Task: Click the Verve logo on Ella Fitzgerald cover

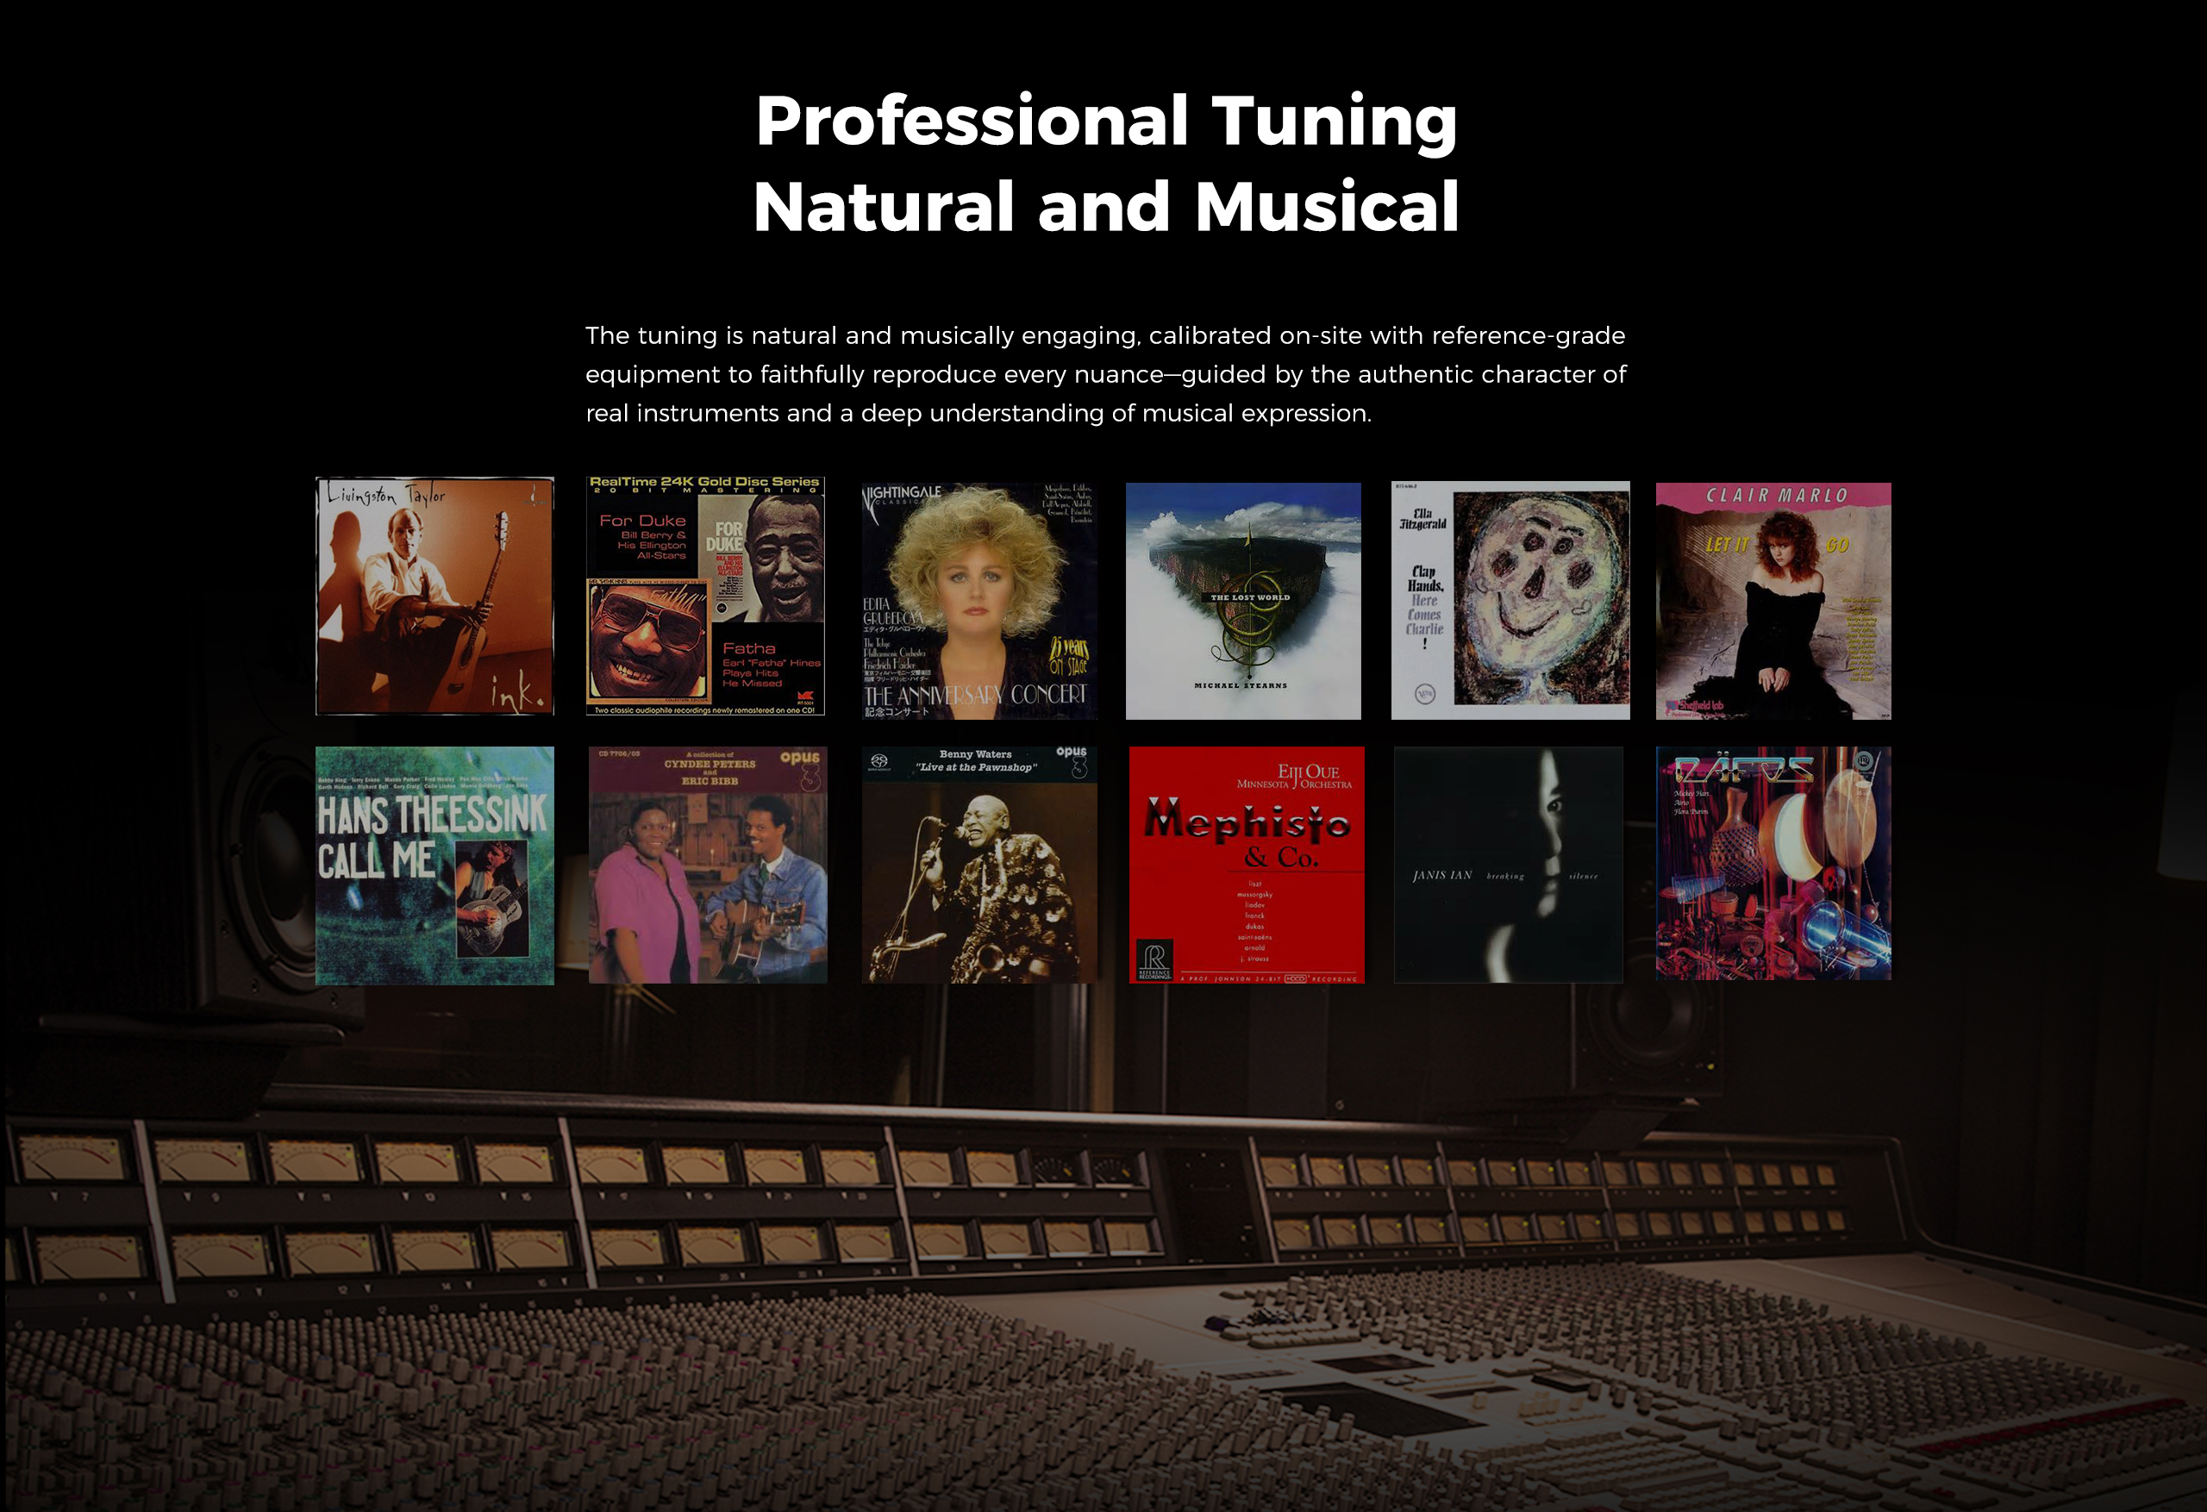Action: coord(1425,693)
